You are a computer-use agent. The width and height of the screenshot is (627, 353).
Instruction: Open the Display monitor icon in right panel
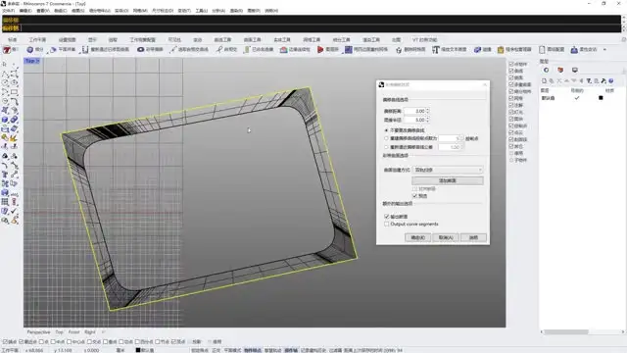coord(575,70)
